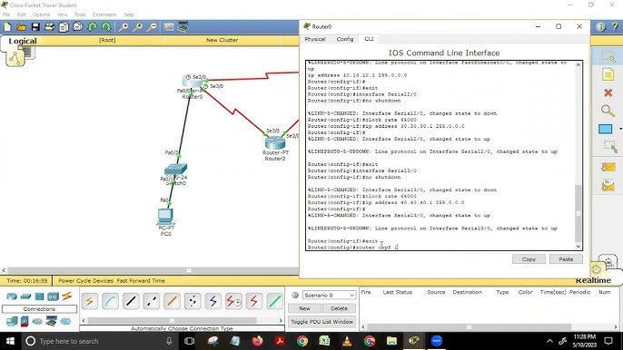The image size is (623, 350).
Task: Switch to the Config tab
Action: 344,39
